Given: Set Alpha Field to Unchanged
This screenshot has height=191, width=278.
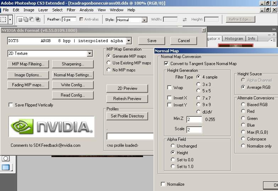Looking at the screenshot, I should click(x=173, y=146).
